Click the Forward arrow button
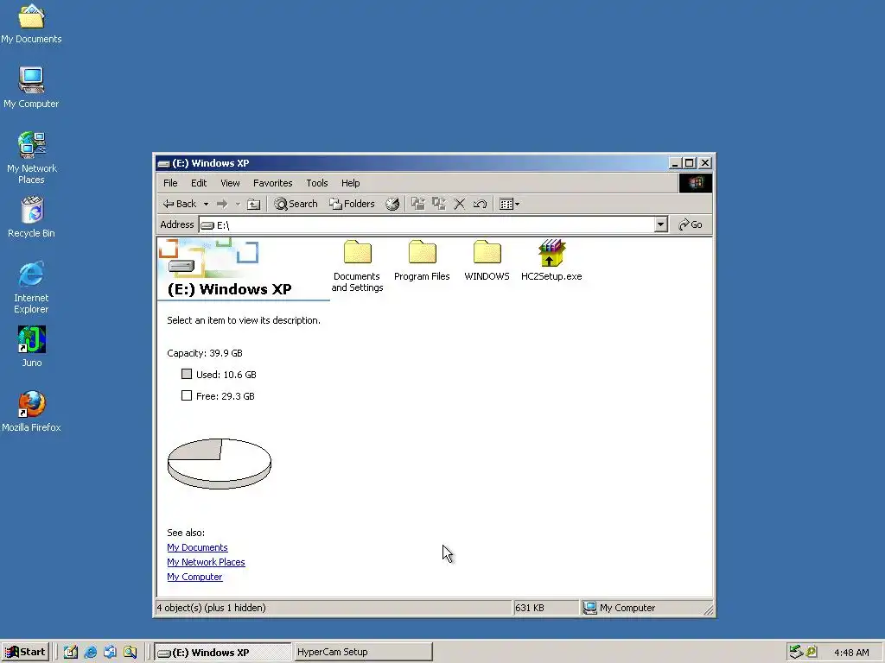The height and width of the screenshot is (663, 885). click(222, 204)
